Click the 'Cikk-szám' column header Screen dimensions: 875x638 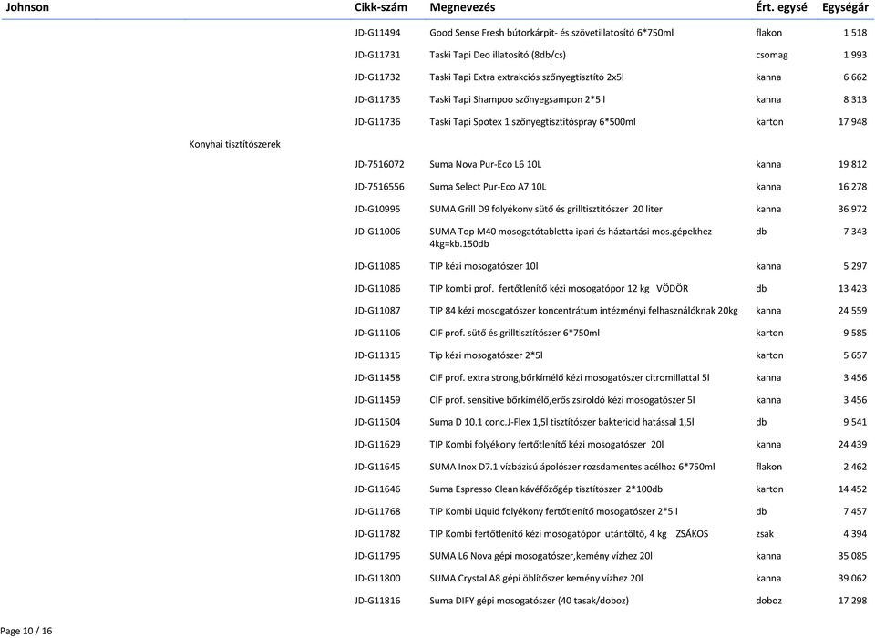(x=381, y=7)
